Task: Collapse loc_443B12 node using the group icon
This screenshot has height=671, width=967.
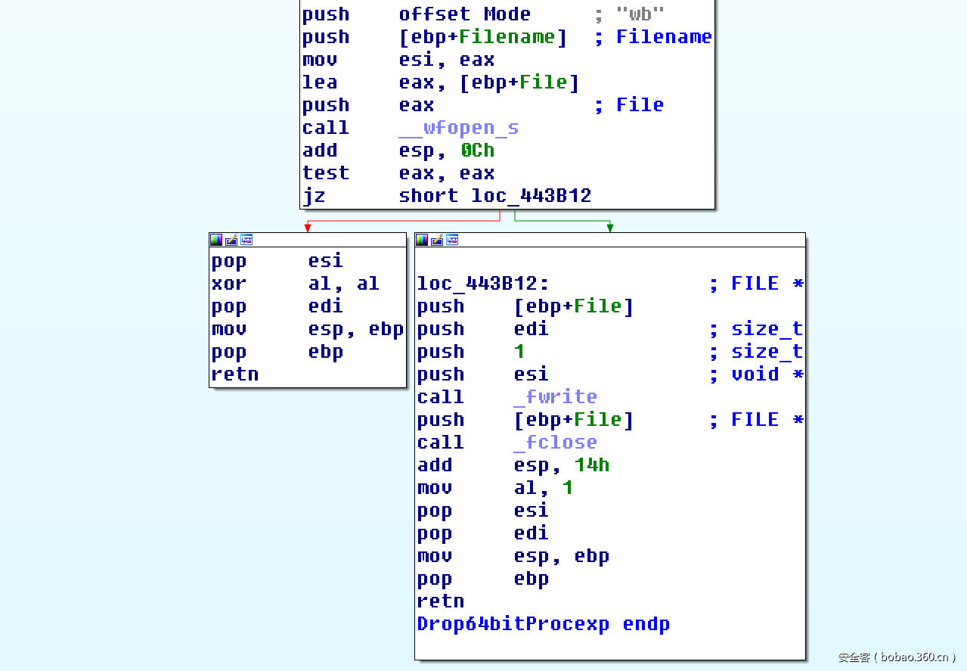Action: click(x=451, y=240)
